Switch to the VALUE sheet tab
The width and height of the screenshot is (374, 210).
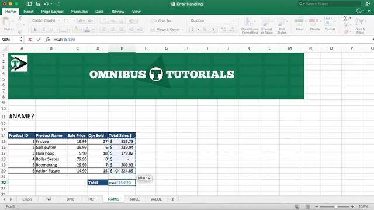click(156, 199)
